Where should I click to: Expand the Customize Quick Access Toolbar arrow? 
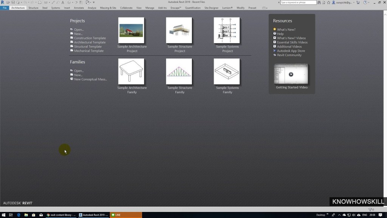[94, 2]
